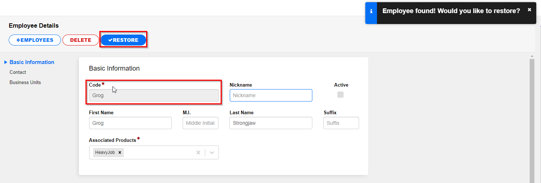
Task: Click the scrollbar up arrow
Action: point(532,56)
